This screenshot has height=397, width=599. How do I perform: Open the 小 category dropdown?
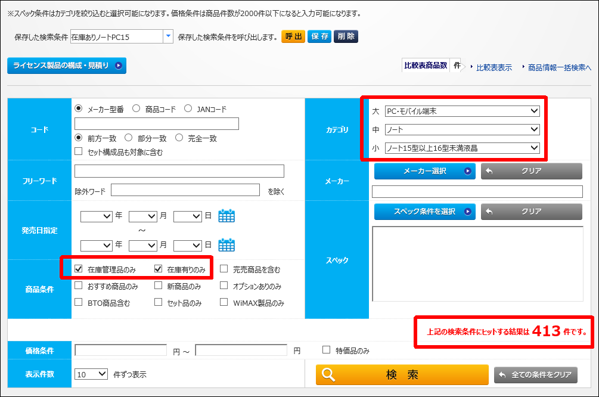462,148
